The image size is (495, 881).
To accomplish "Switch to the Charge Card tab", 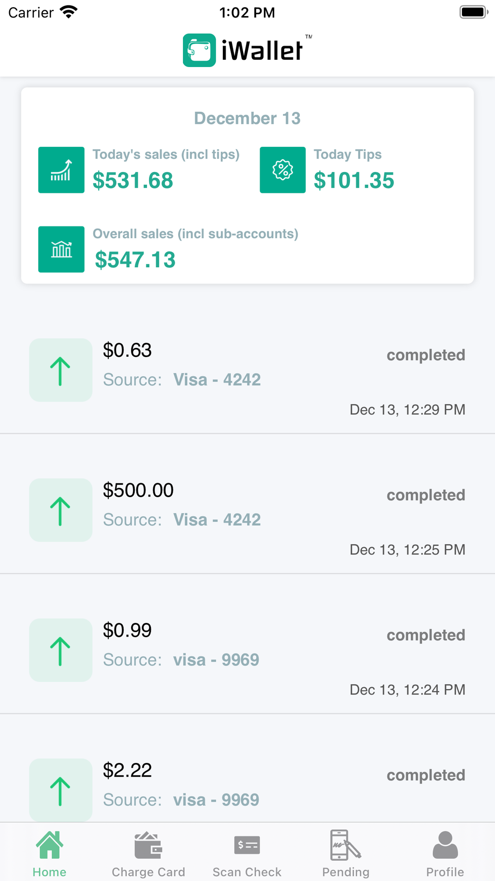I will tap(148, 853).
